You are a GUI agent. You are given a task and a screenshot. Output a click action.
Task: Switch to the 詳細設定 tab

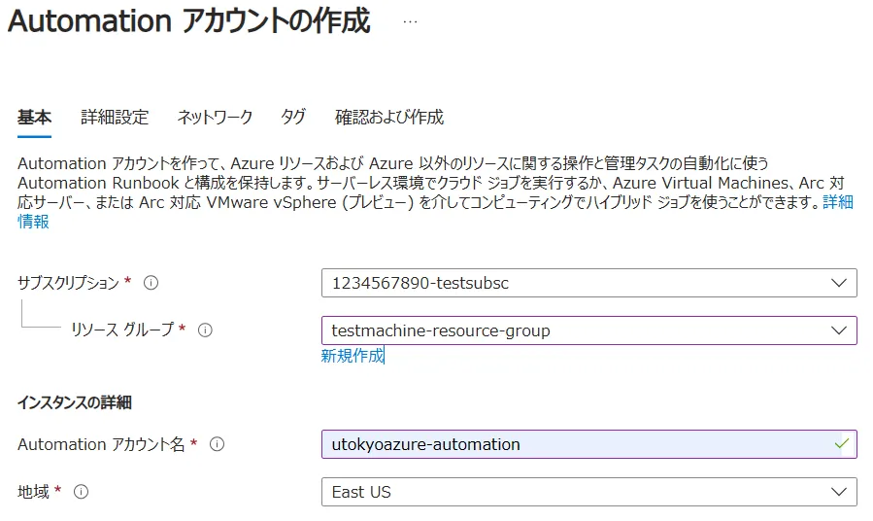115,117
